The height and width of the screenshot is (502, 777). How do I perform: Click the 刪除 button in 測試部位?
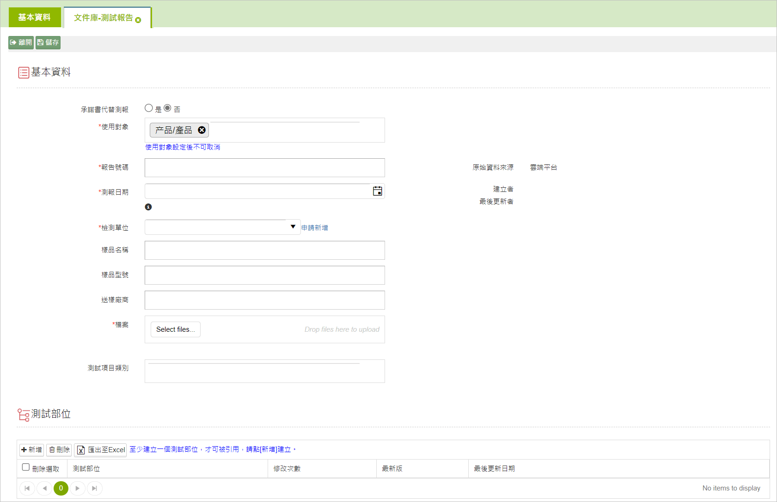click(59, 450)
